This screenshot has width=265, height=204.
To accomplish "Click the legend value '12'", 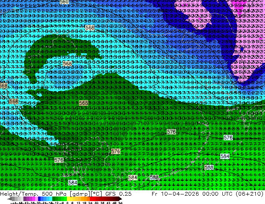I will click(79, 203).
